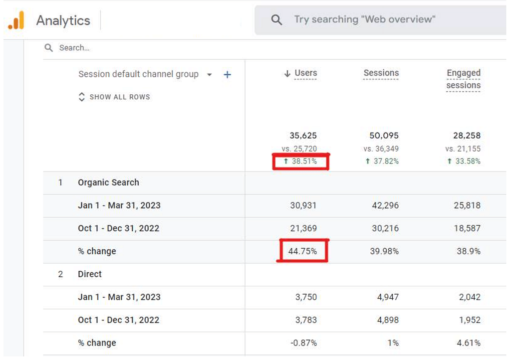
Task: Click the 44.75% Users change for Organic Search
Action: pyautogui.click(x=302, y=251)
